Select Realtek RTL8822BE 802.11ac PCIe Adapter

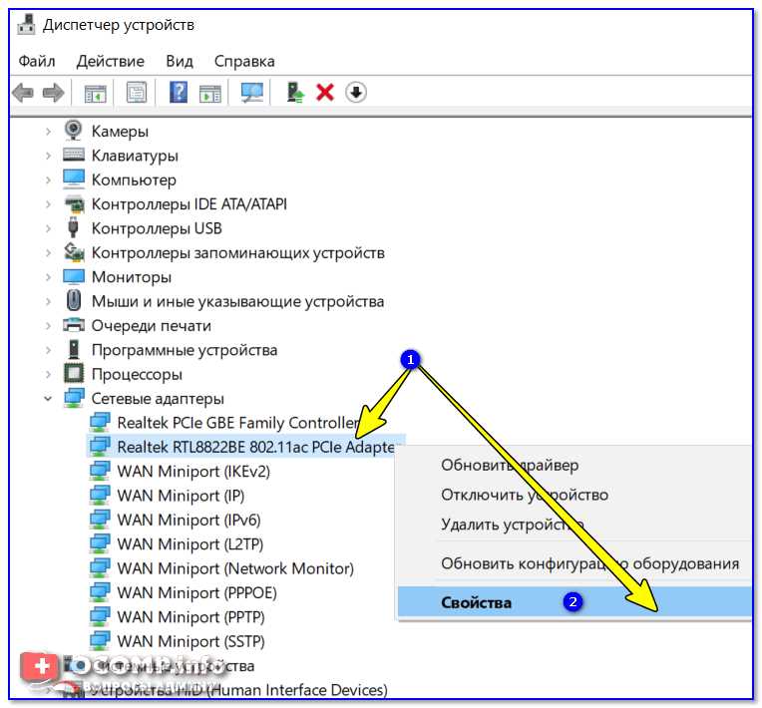[256, 447]
